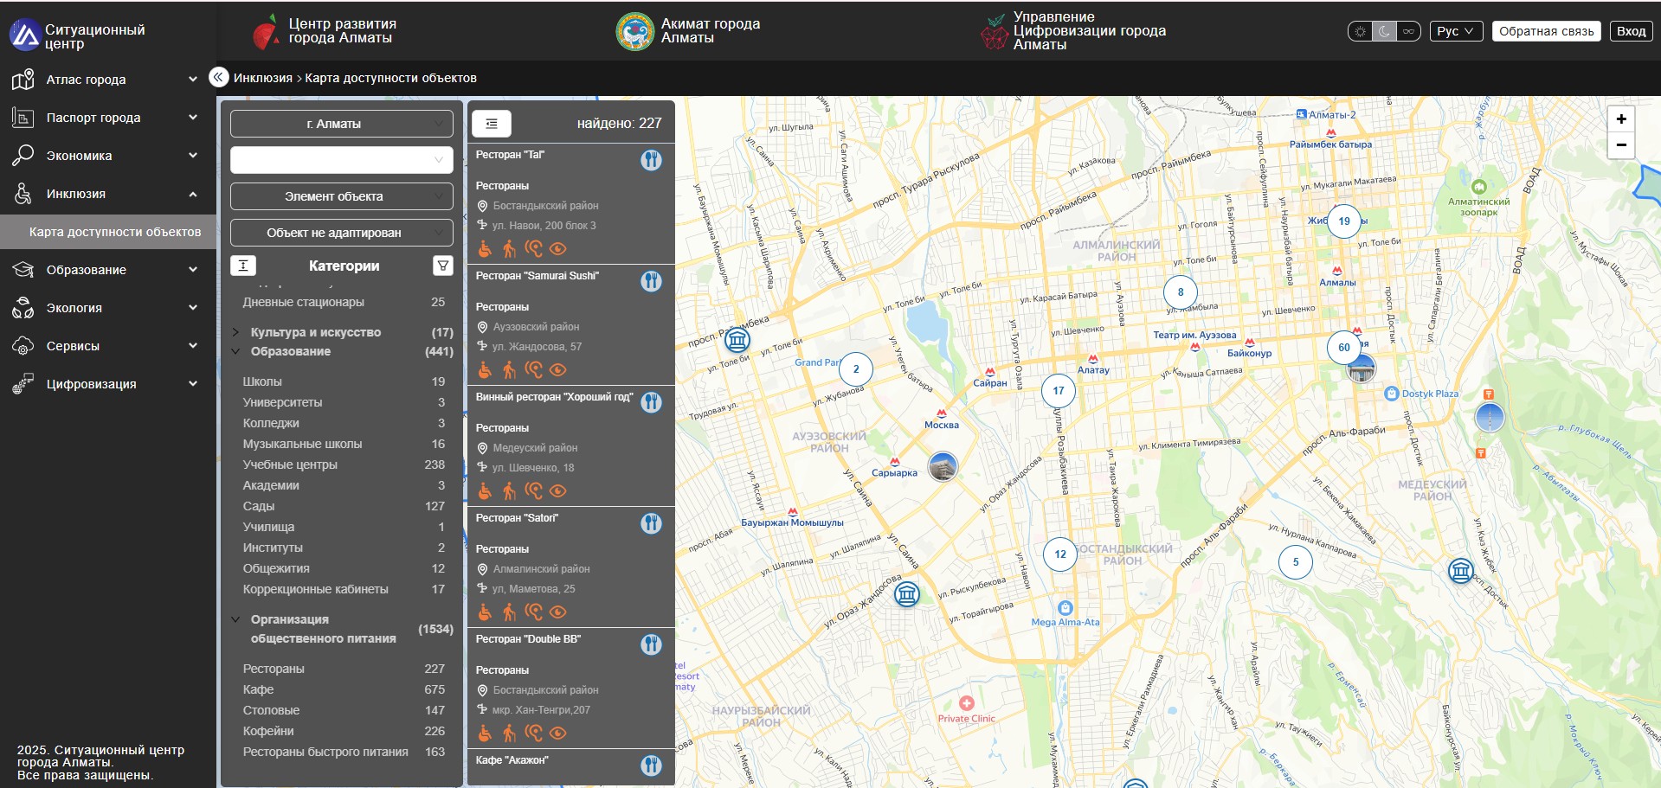This screenshot has width=1661, height=788.
Task: Toggle visually impaired mode with glasses icon
Action: click(1409, 31)
